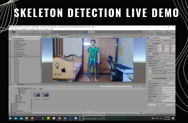Toggle Apply Root Motion checkbox
Viewport: 188px width, 123px height.
(162, 61)
